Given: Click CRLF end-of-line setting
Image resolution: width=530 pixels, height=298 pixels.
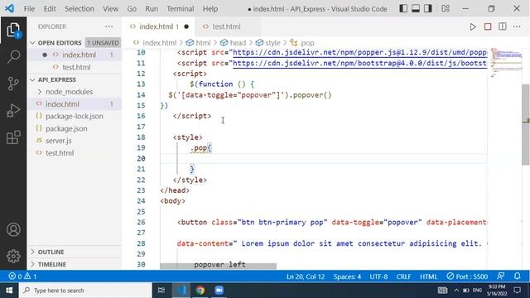Looking at the screenshot, I should tap(403, 276).
